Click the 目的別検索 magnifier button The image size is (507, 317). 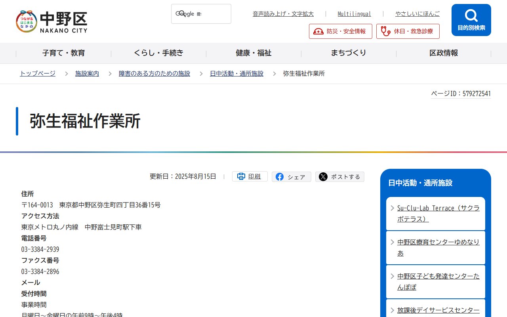[x=471, y=20]
